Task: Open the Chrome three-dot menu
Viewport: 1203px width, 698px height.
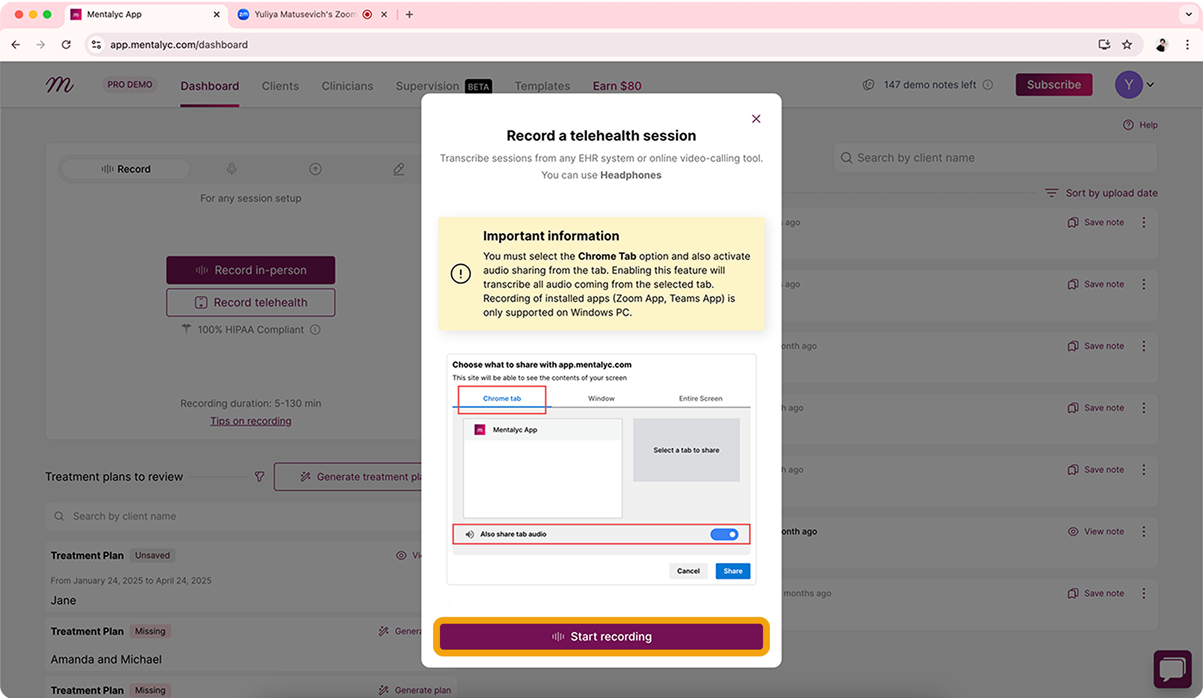Action: tap(1187, 44)
